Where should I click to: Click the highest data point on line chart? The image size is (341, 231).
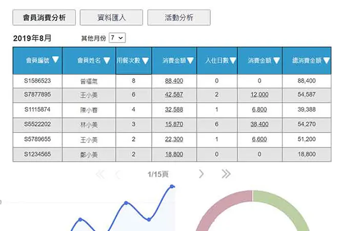pos(172,186)
